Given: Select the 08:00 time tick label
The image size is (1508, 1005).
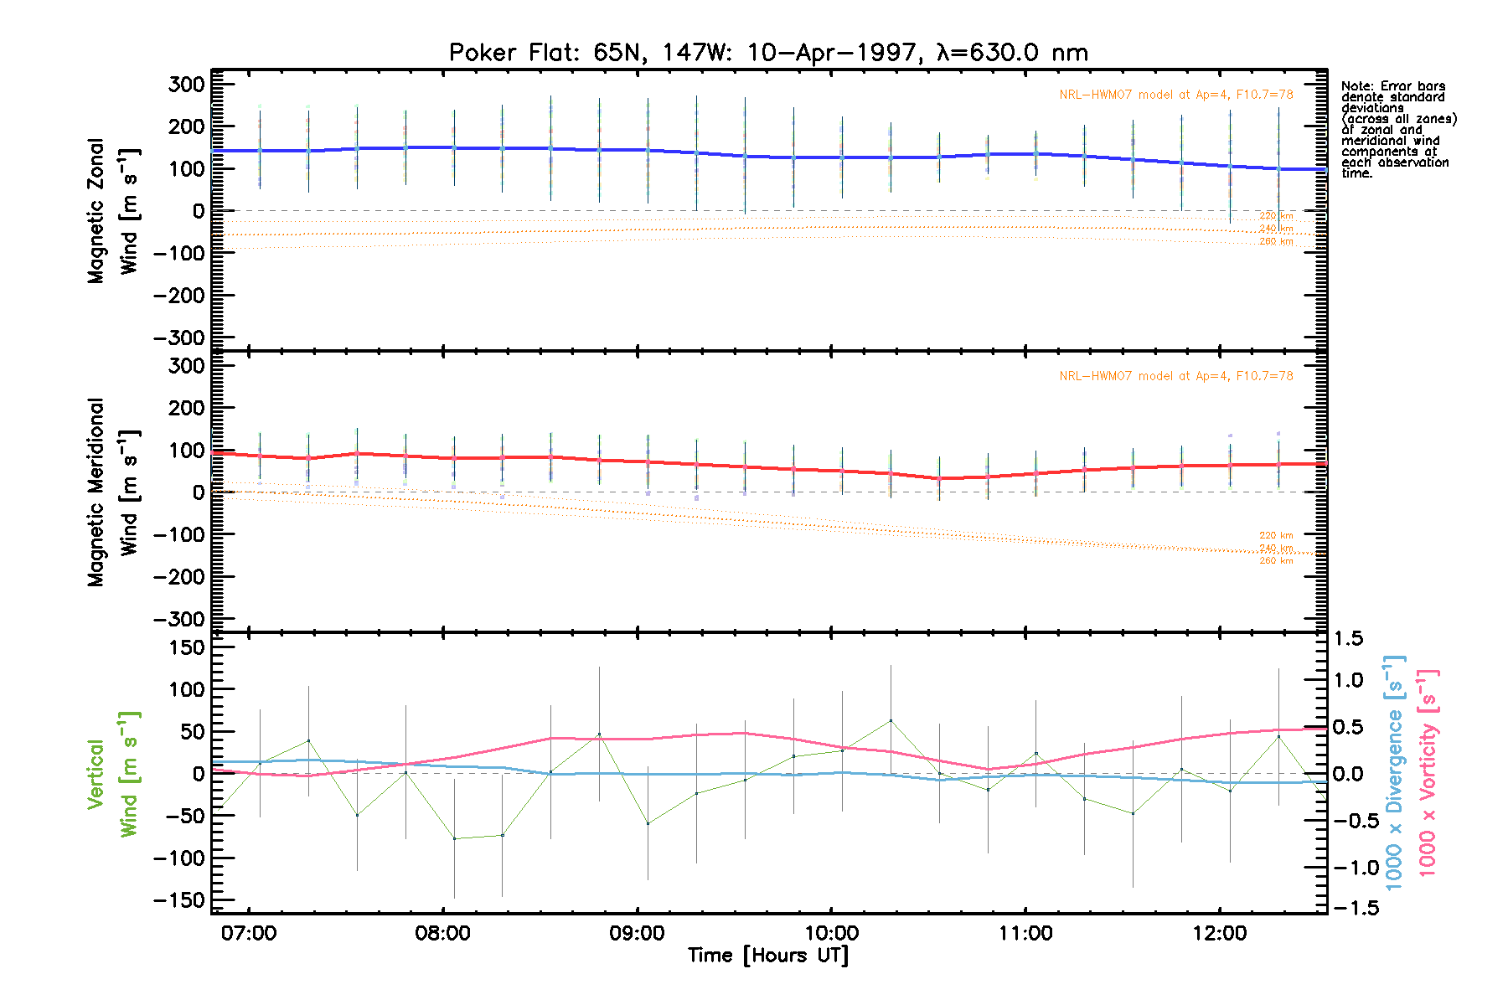Looking at the screenshot, I should 443,934.
